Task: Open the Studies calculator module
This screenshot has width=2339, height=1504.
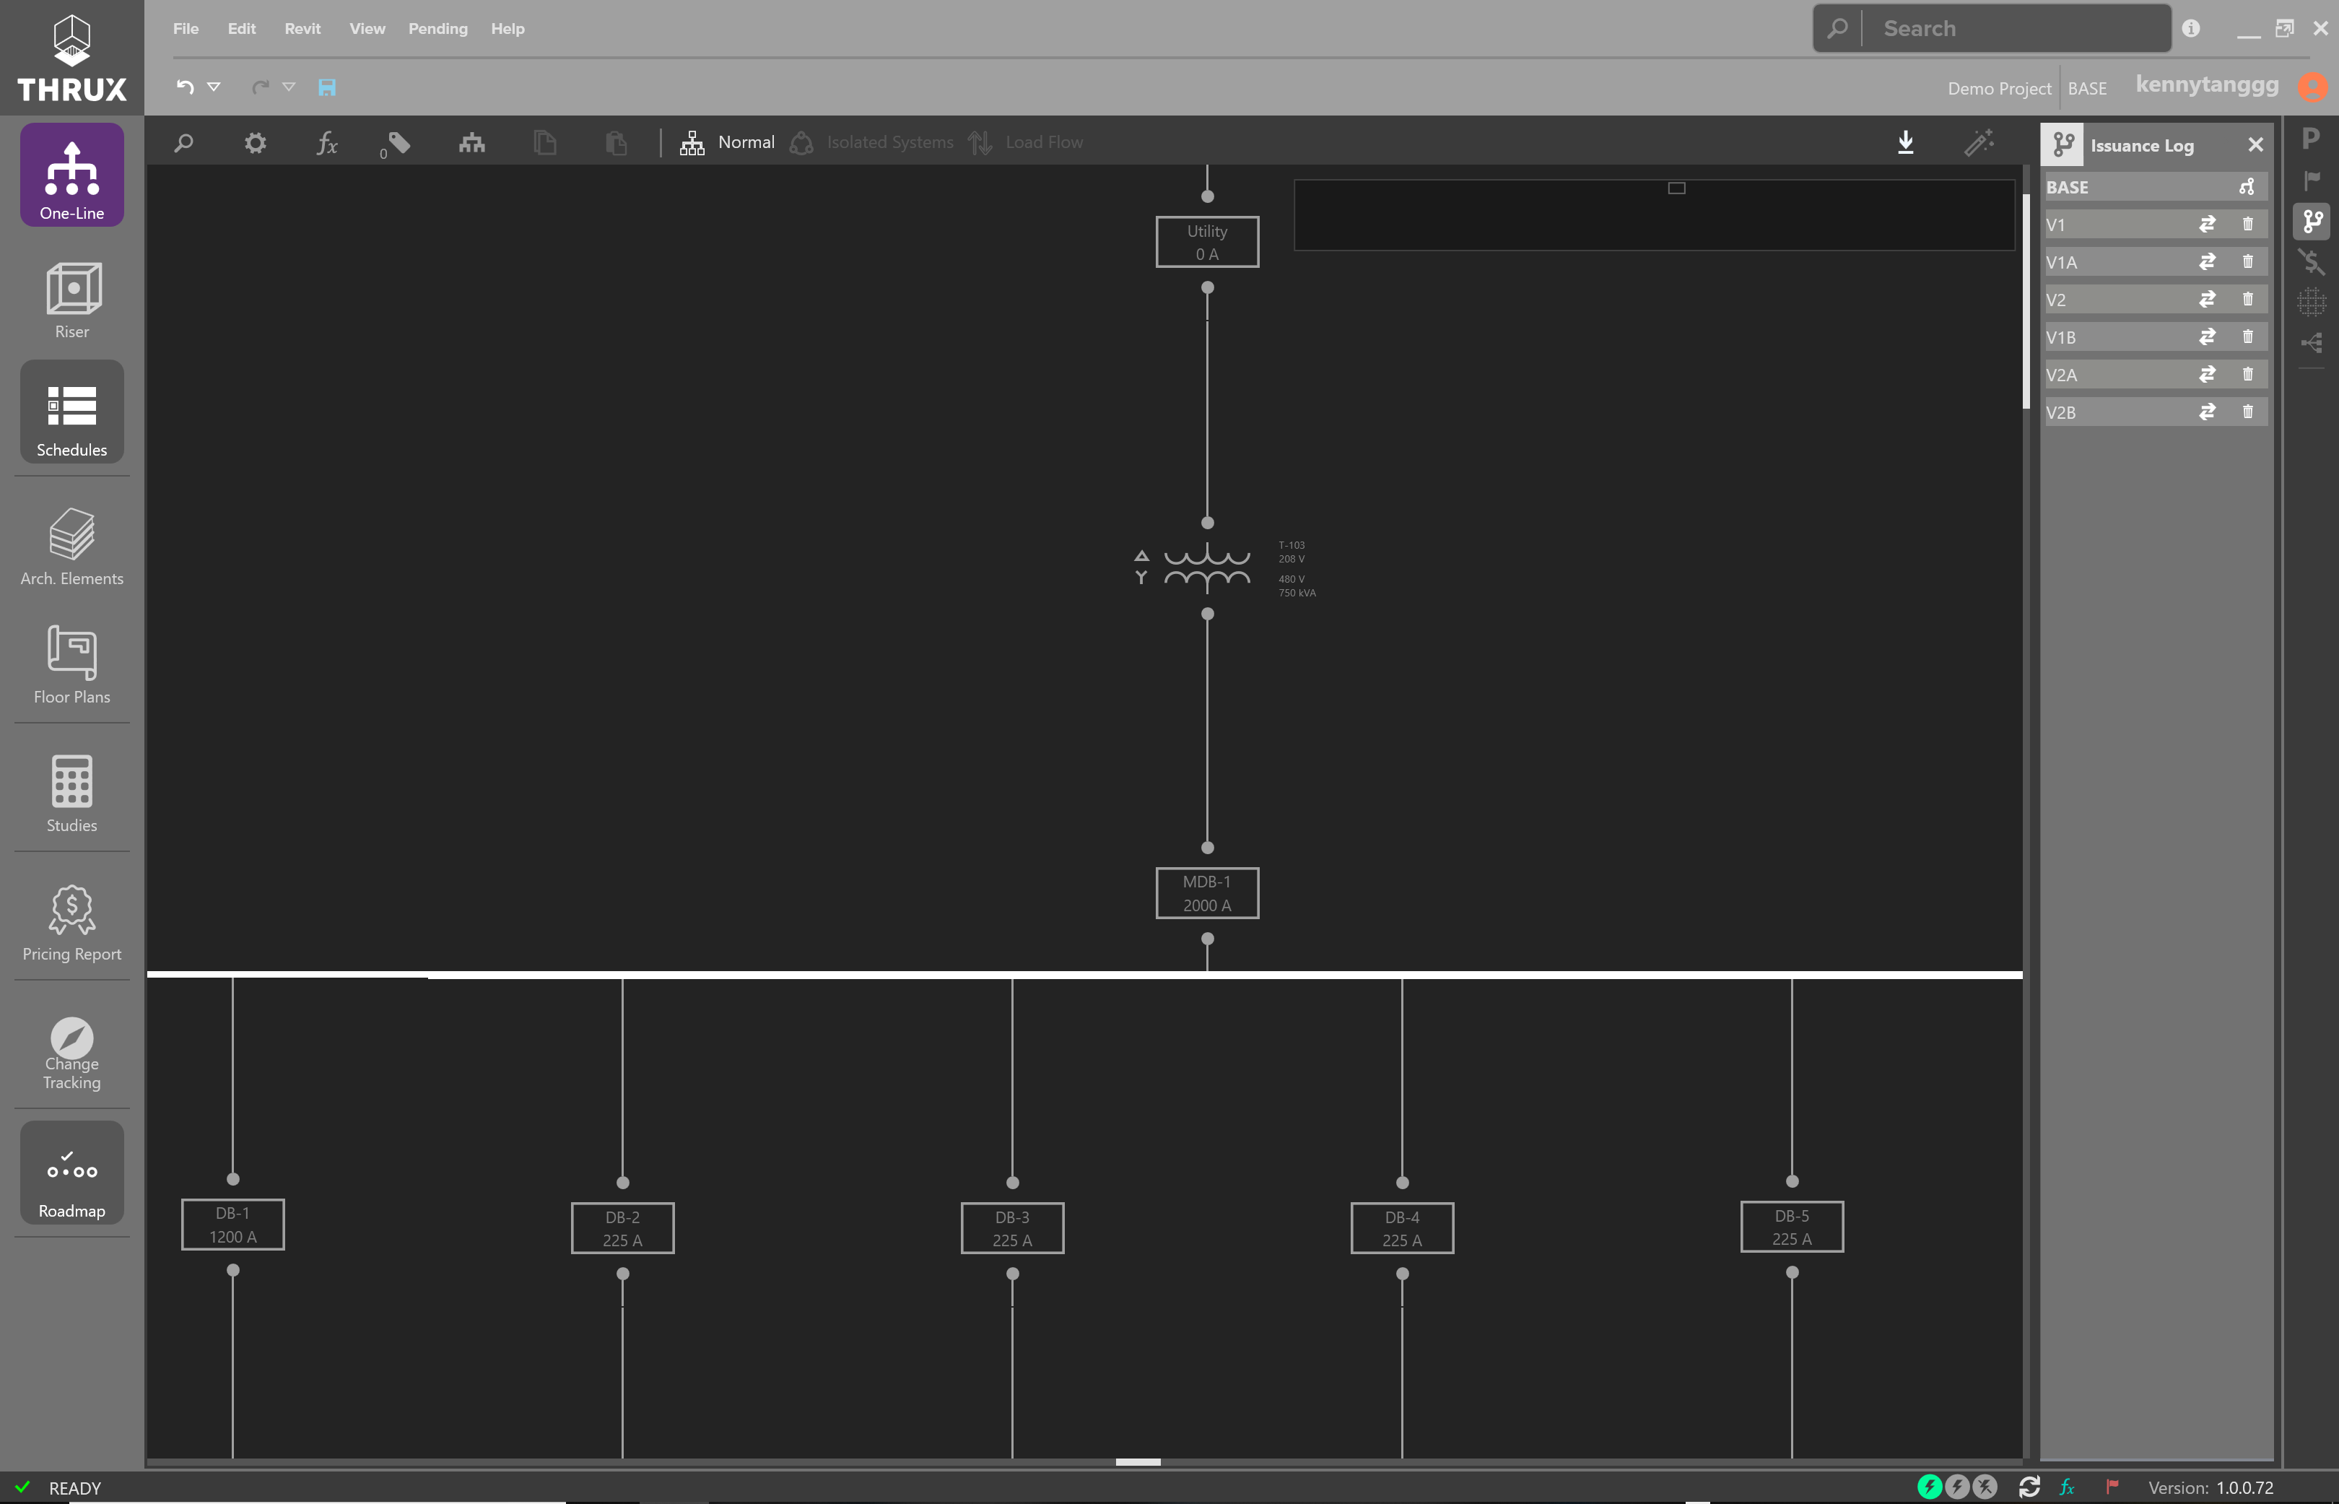Action: pyautogui.click(x=71, y=793)
